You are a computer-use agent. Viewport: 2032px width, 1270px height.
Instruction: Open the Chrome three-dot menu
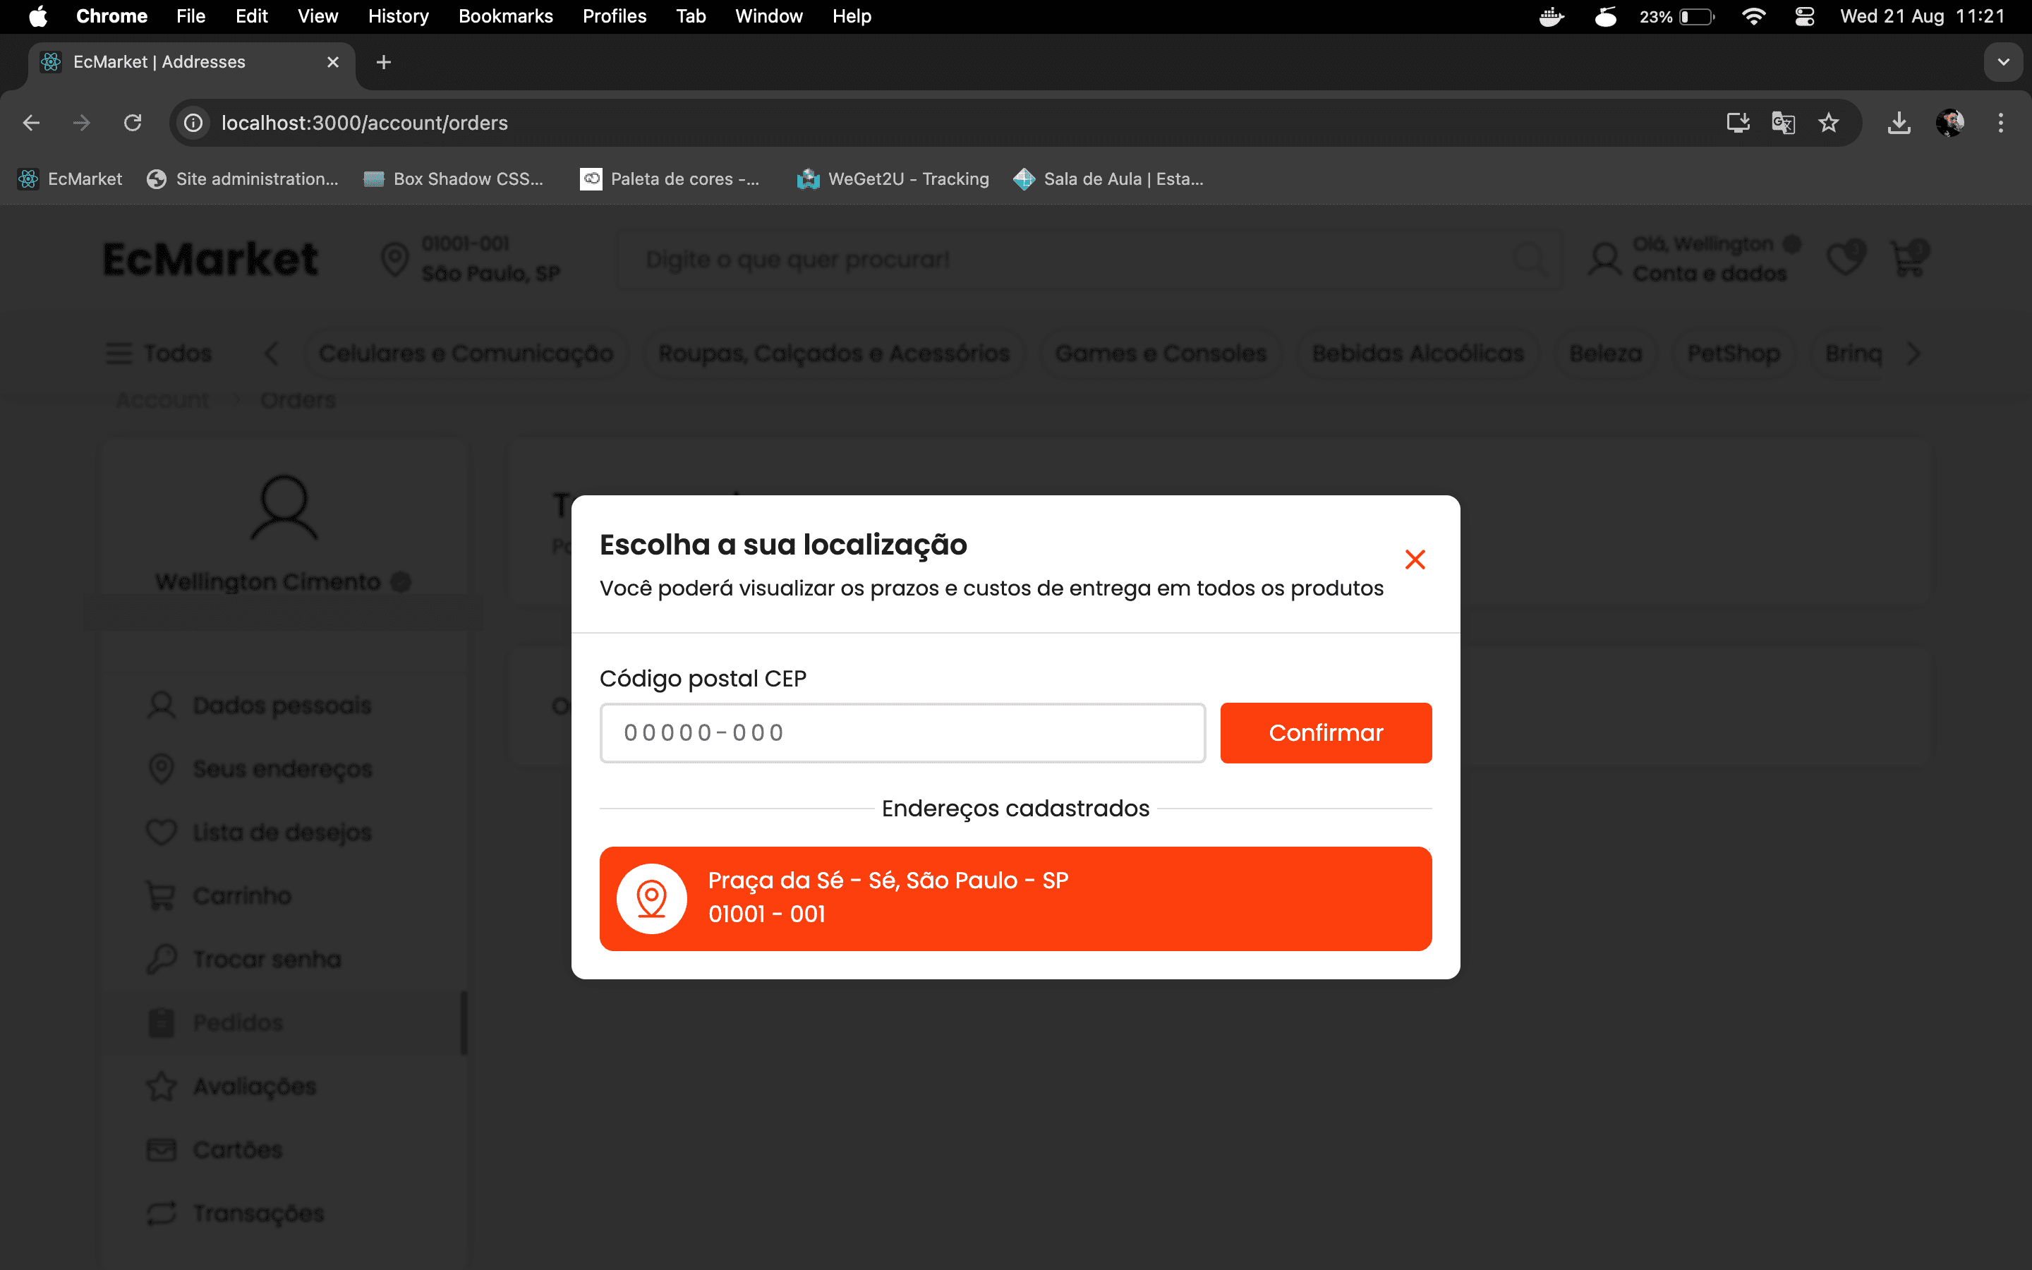(x=2001, y=123)
